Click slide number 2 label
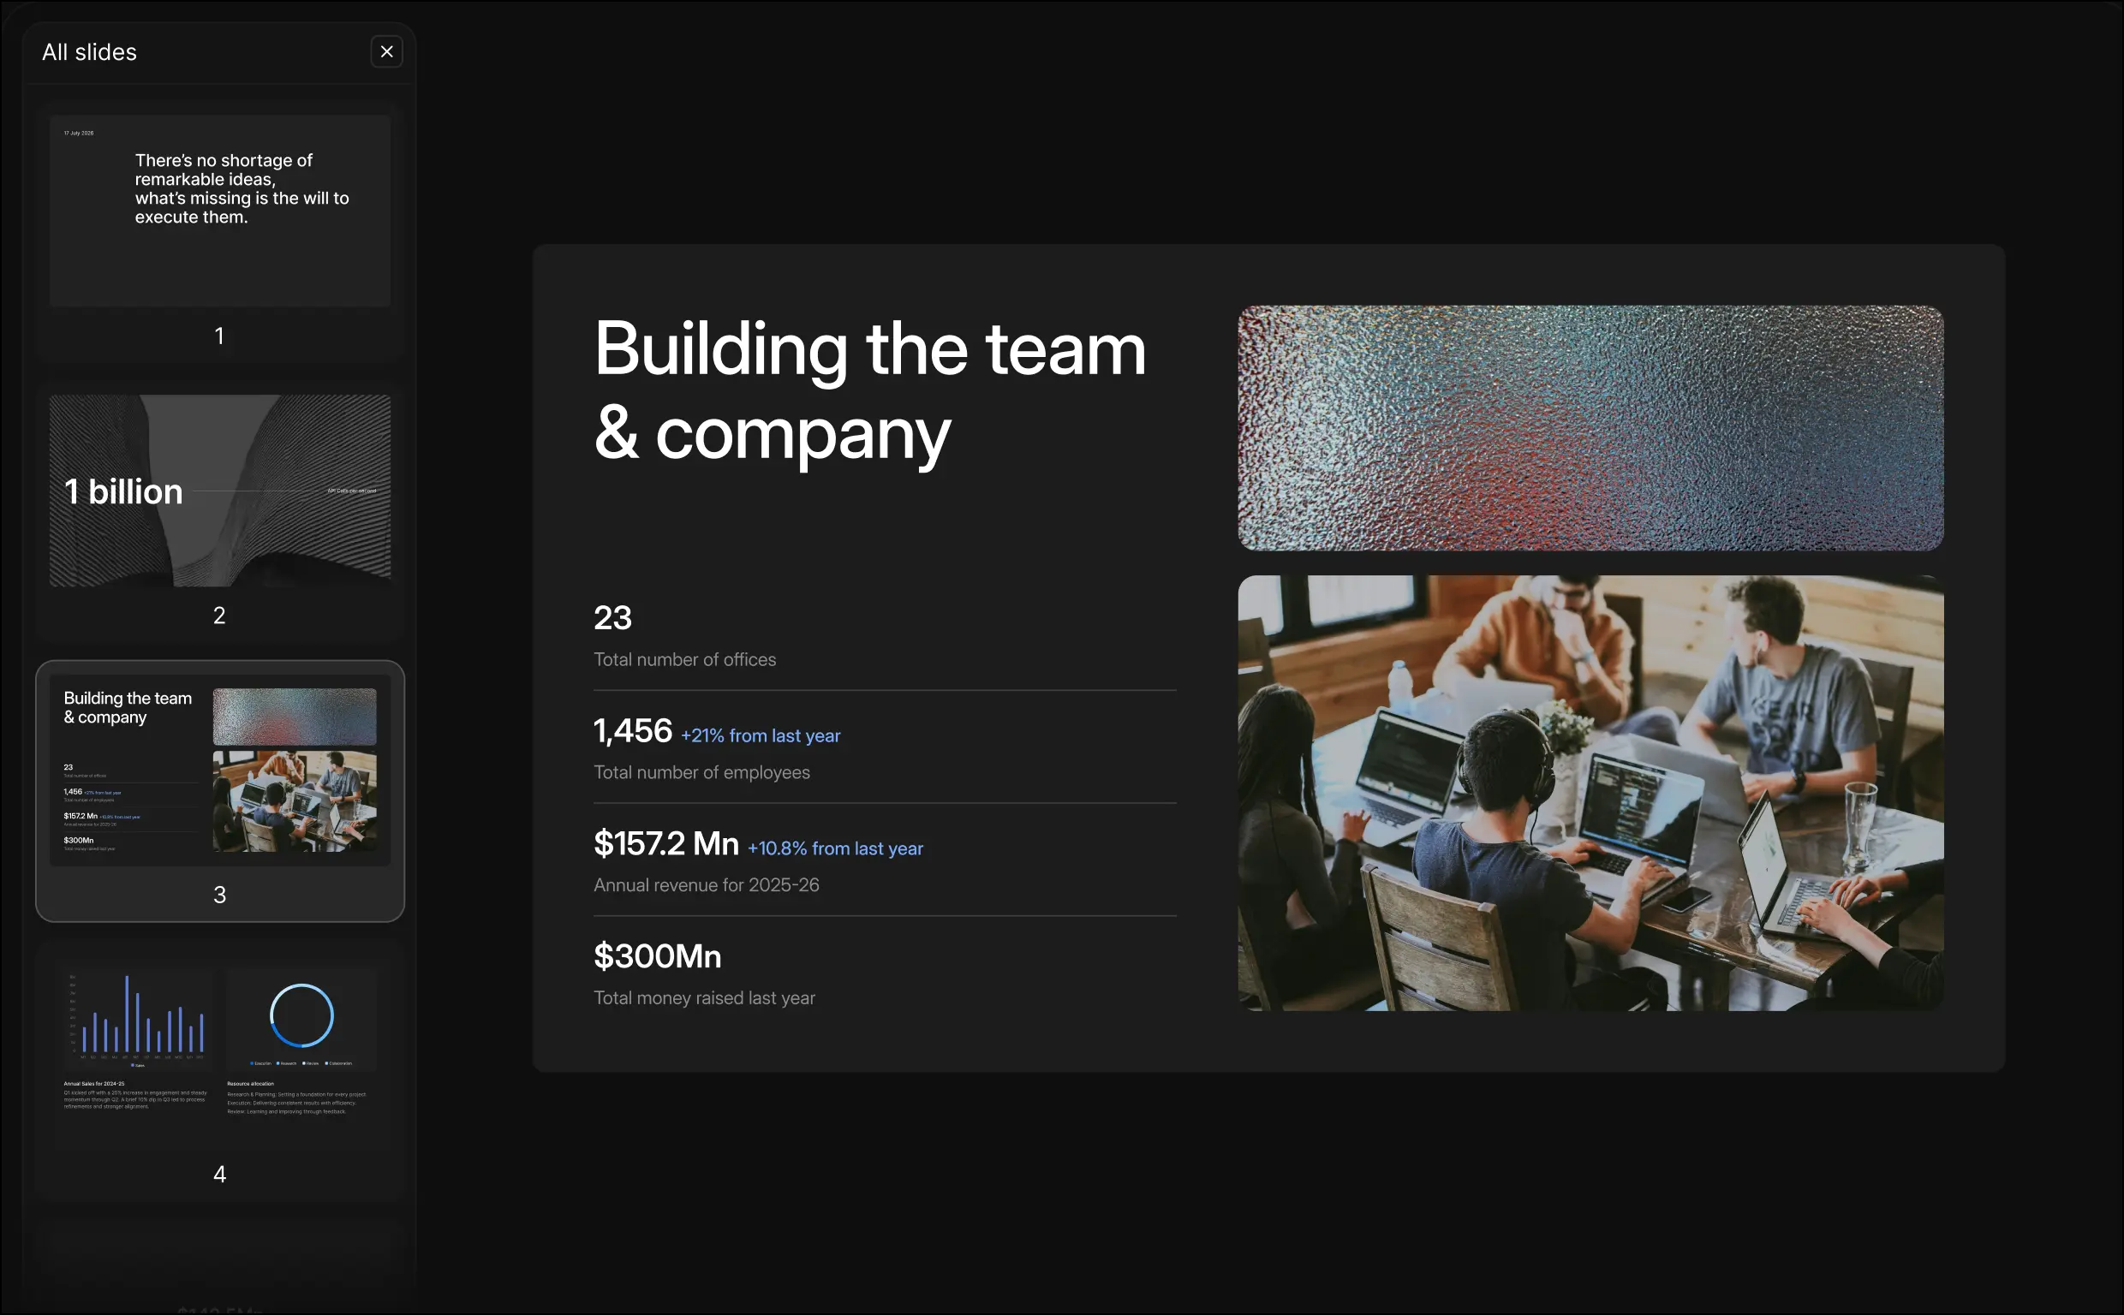This screenshot has height=1315, width=2124. pos(219,616)
